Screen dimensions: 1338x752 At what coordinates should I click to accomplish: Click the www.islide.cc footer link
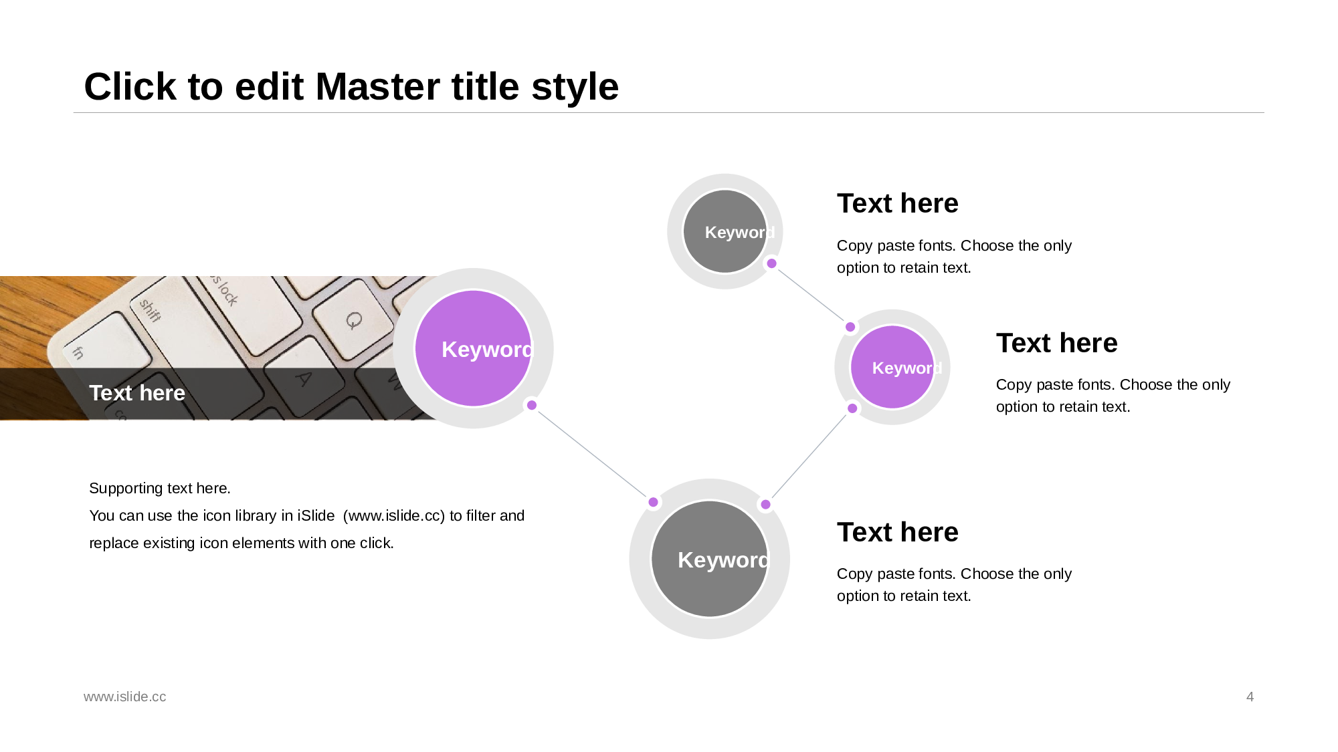click(125, 697)
